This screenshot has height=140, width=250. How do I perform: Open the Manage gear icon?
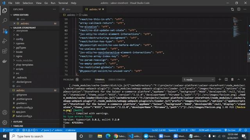[5, 122]
